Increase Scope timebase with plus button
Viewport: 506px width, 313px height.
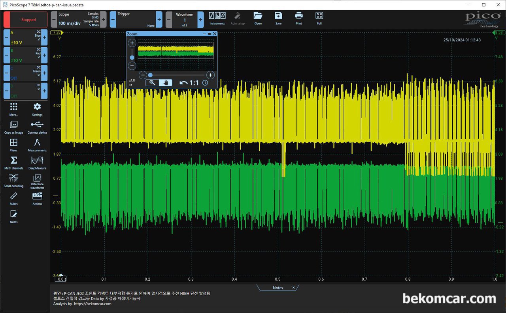tap(104, 19)
